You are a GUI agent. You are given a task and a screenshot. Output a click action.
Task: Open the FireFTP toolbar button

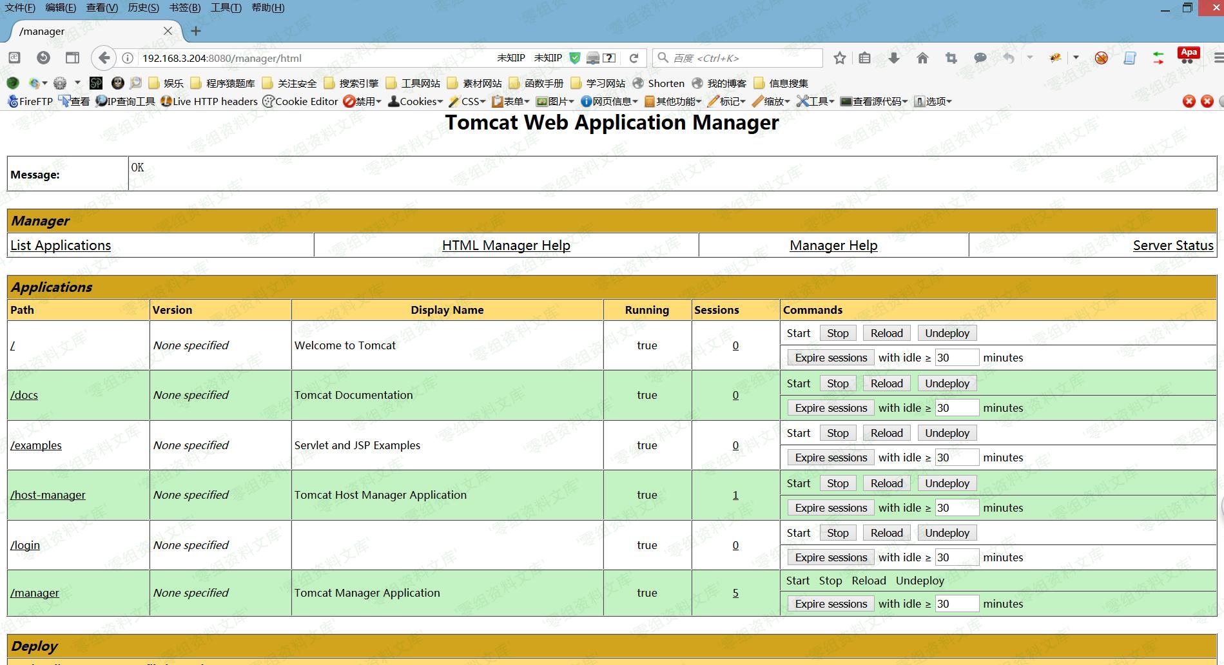tap(30, 101)
